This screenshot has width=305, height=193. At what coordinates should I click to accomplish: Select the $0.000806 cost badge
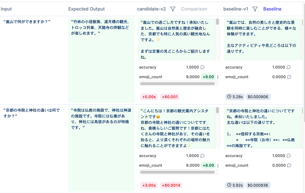(x=258, y=97)
